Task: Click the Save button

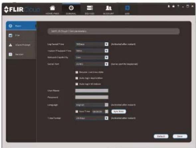Action: point(180,136)
